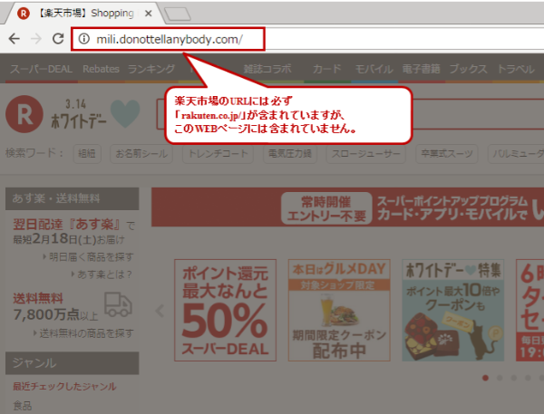Open モバイル in top navigation
Screen dimensions: 544x414
pos(374,69)
